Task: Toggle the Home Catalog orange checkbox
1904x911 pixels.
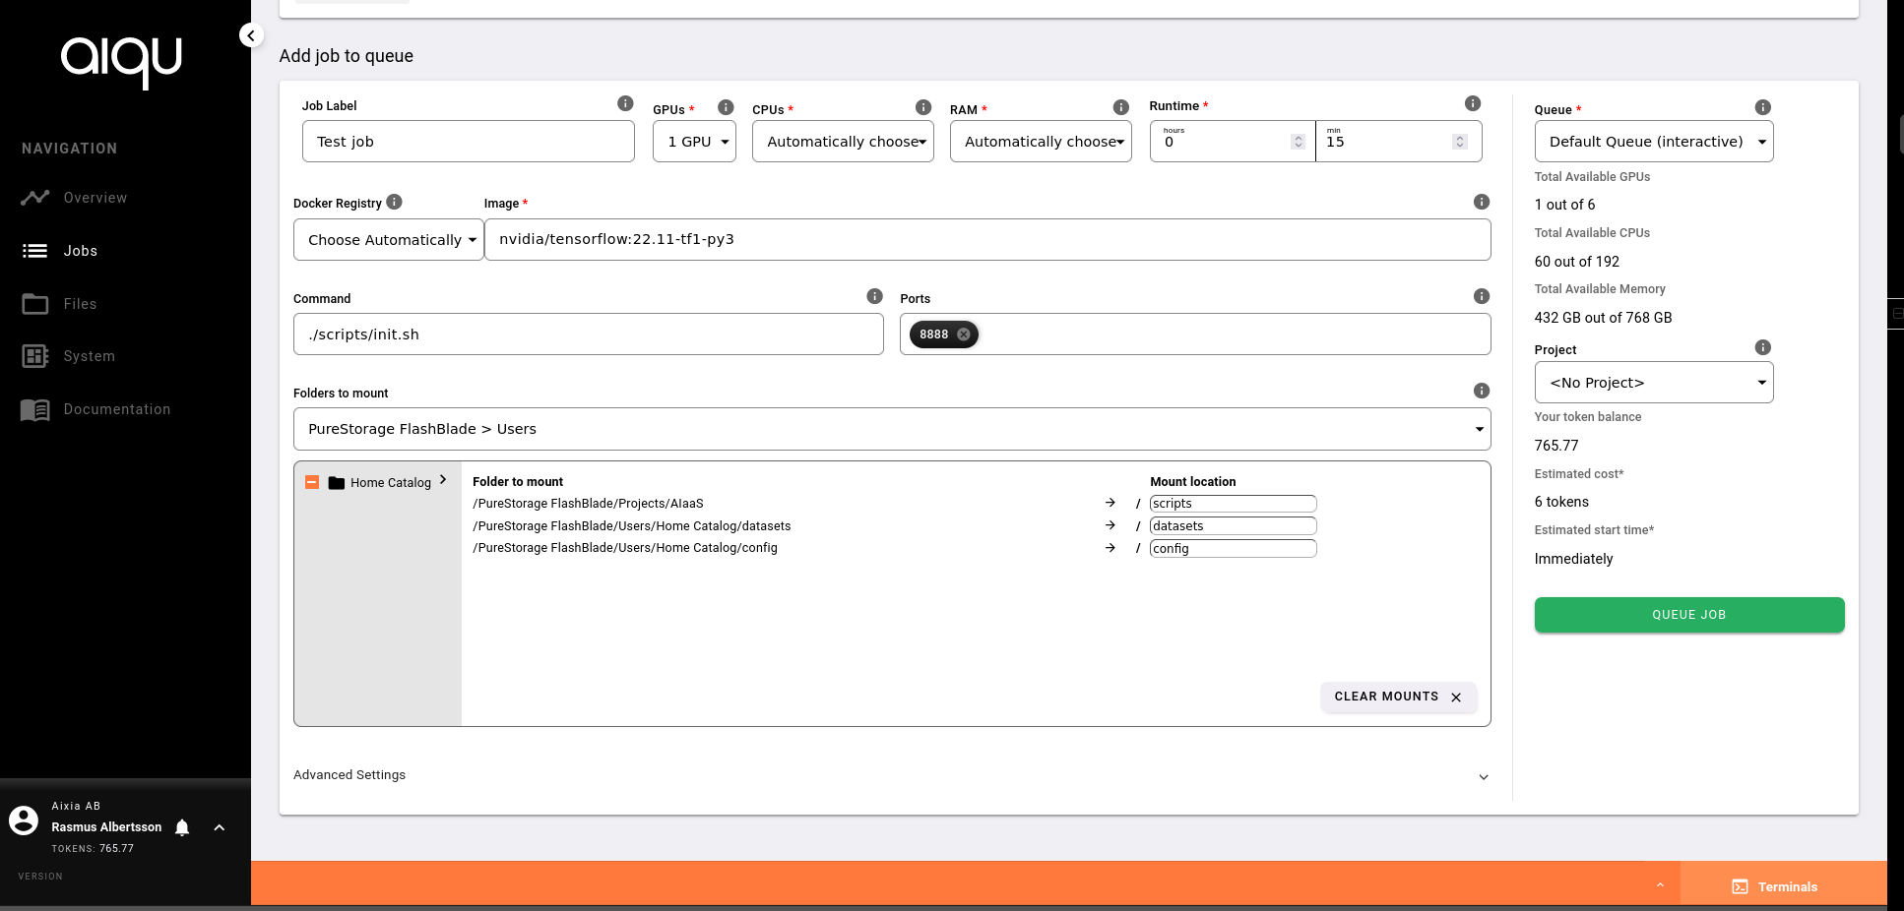Action: coord(312,482)
